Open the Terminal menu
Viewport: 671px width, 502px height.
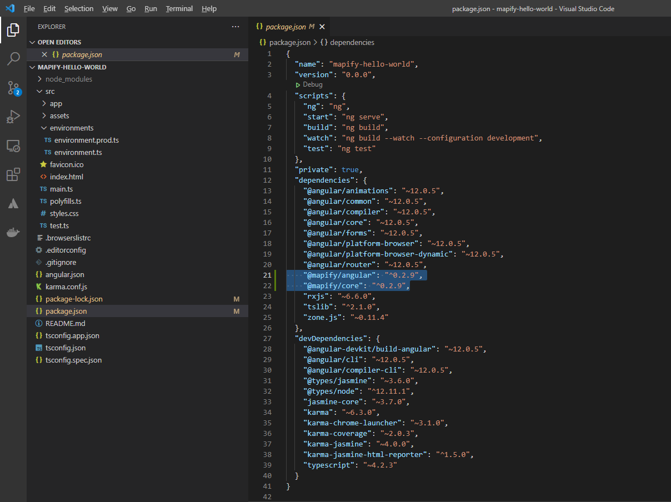click(179, 8)
